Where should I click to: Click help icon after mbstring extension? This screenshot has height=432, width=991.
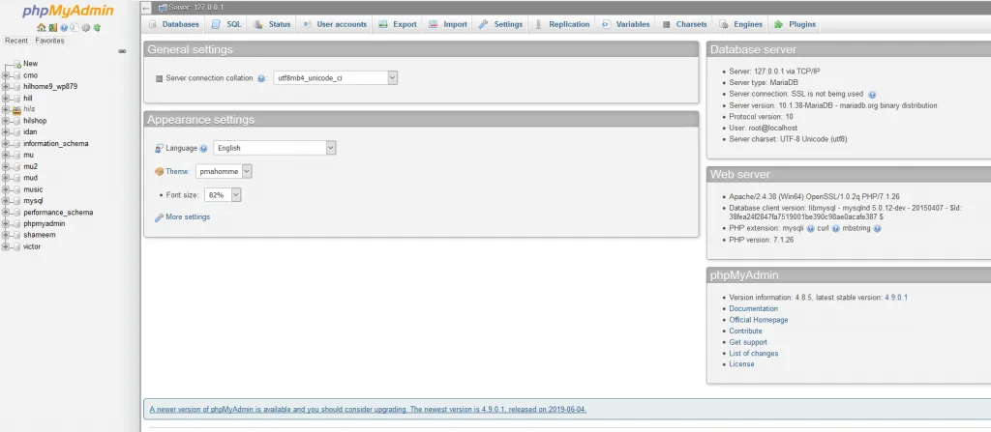(877, 229)
